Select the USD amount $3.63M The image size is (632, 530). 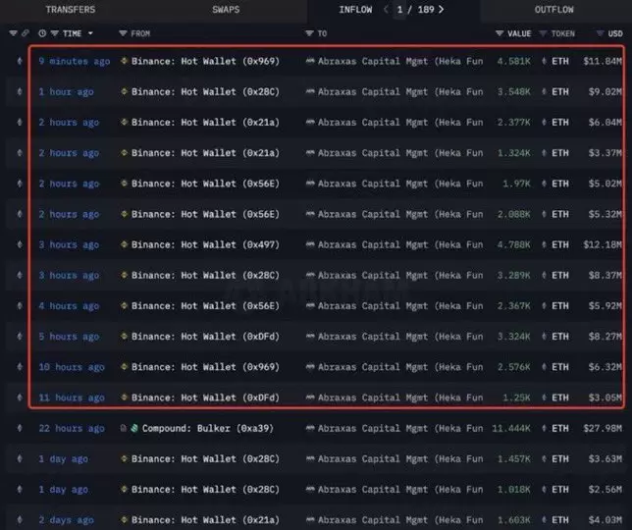point(605,458)
